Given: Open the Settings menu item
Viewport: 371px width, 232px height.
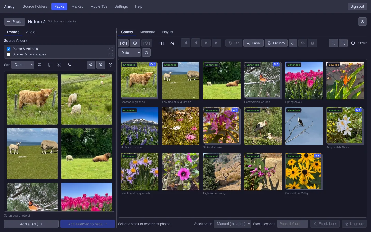Looking at the screenshot, I should pos(121,6).
